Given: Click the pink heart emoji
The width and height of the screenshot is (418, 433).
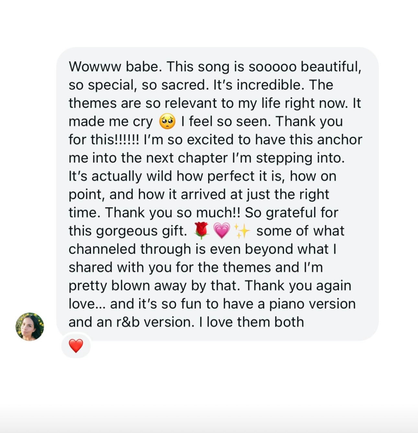Looking at the screenshot, I should 222,231.
